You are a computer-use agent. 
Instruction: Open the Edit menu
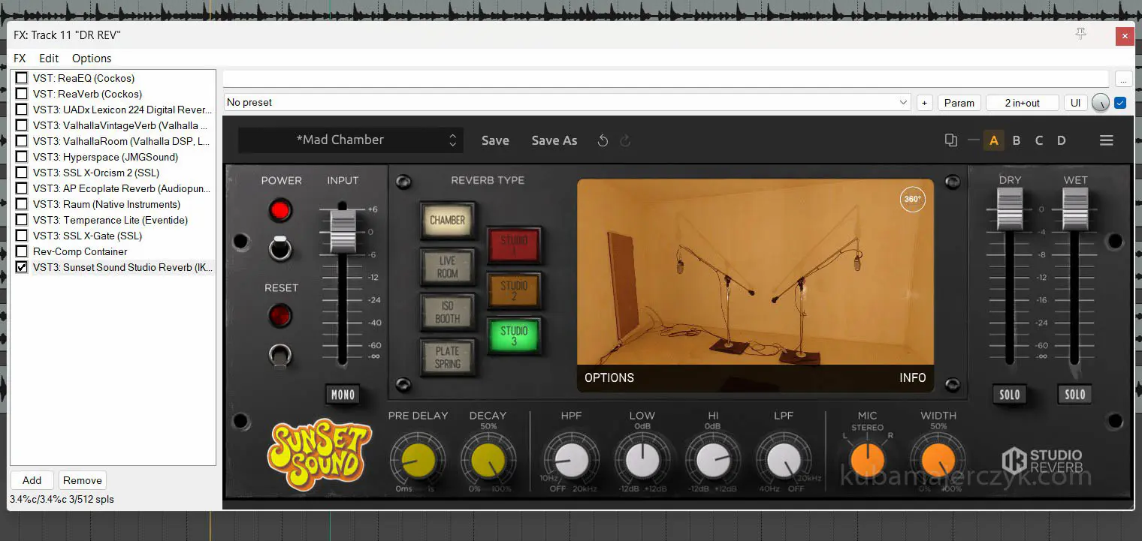tap(49, 59)
